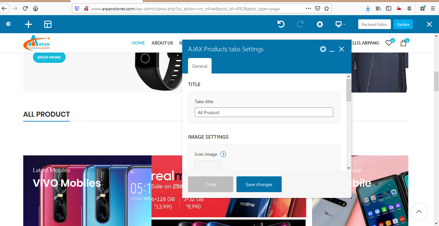Click the Icon image placeholder box
This screenshot has width=439, height=226.
[208, 166]
